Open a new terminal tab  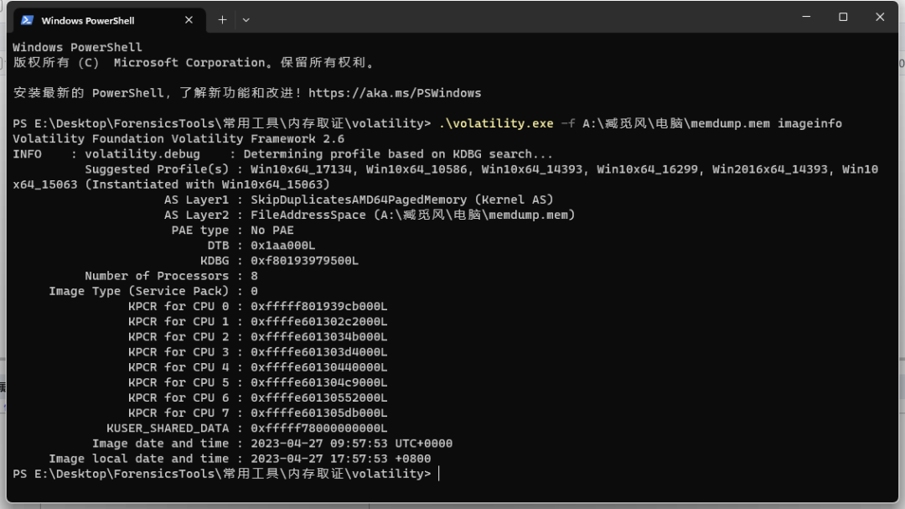point(222,20)
